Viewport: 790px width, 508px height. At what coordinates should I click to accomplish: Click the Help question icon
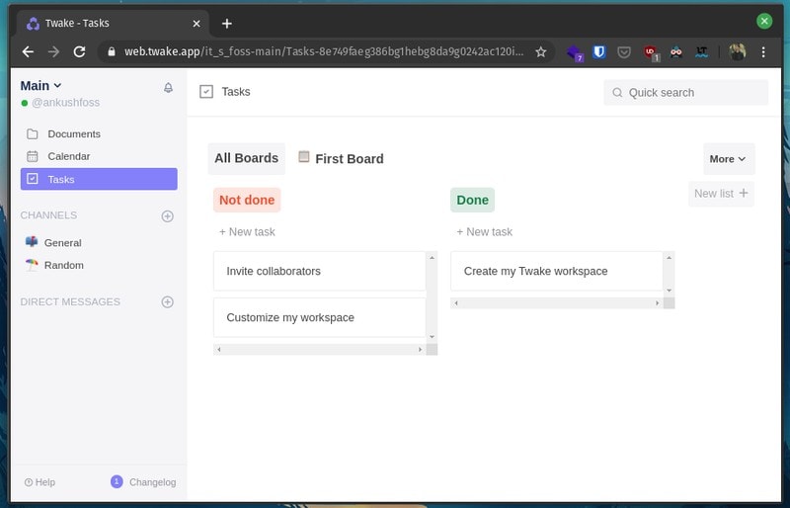[29, 482]
